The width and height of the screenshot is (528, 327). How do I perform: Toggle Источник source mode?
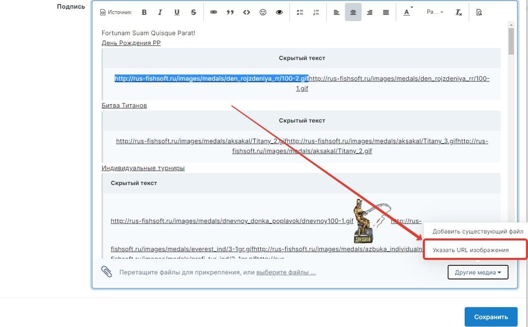coord(116,12)
